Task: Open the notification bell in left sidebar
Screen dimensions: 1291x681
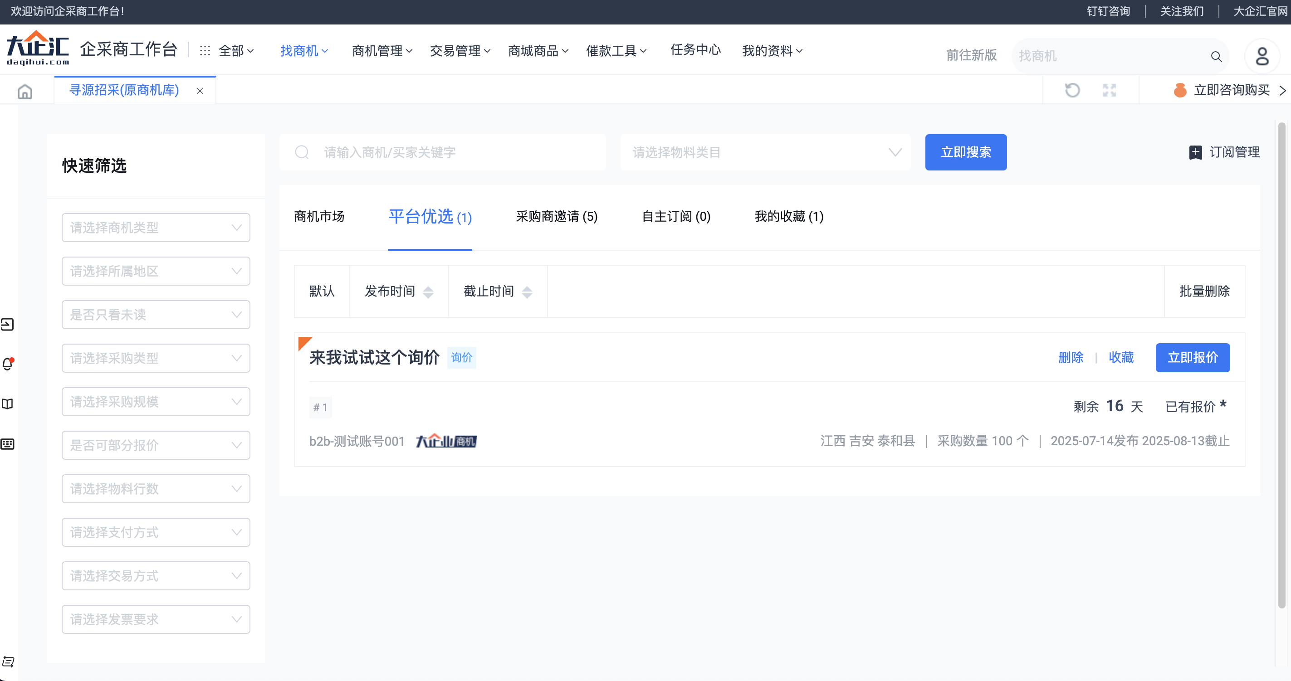Action: (x=8, y=364)
